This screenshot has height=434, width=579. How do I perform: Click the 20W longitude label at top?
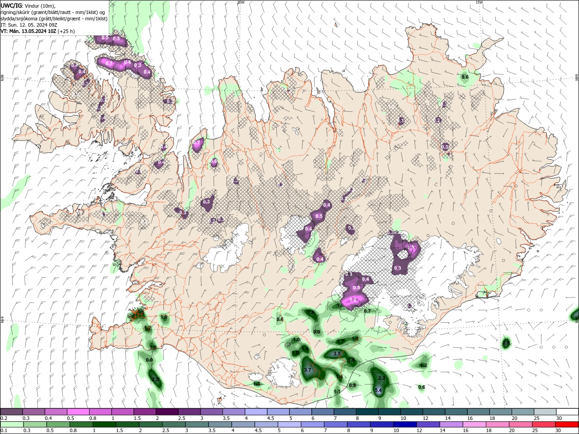coord(241,2)
